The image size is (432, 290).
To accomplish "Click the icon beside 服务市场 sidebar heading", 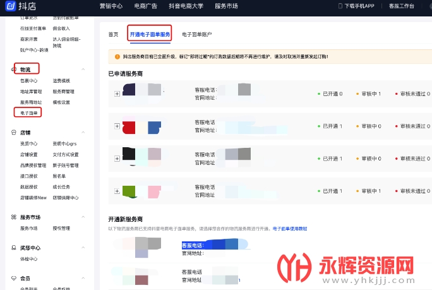I will point(14,217).
